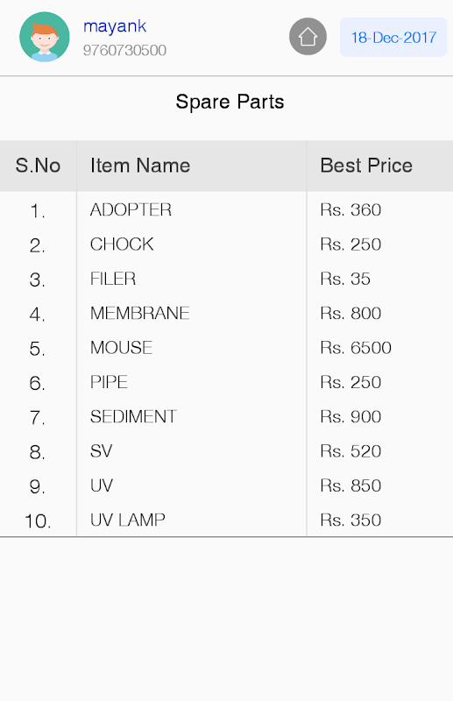
Task: Tap the home icon button
Action: (x=308, y=37)
